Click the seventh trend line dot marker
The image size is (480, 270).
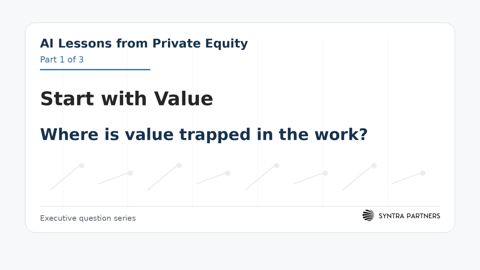tap(374, 166)
